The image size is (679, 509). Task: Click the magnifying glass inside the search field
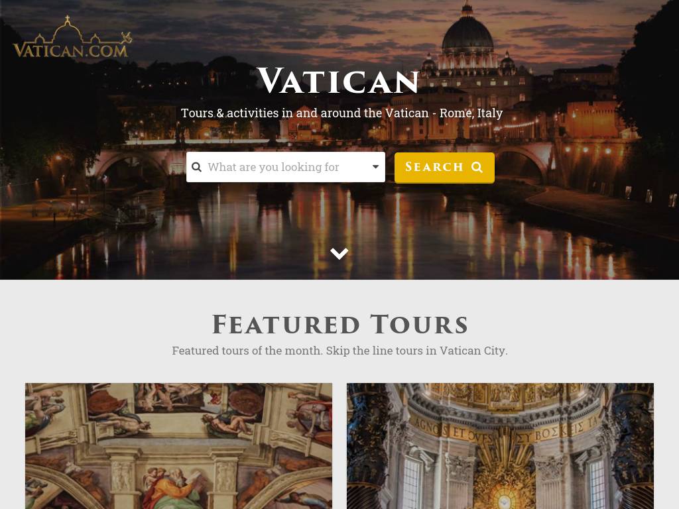click(196, 167)
